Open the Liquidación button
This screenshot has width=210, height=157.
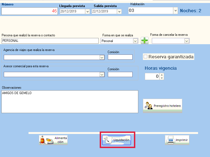pos(117,140)
